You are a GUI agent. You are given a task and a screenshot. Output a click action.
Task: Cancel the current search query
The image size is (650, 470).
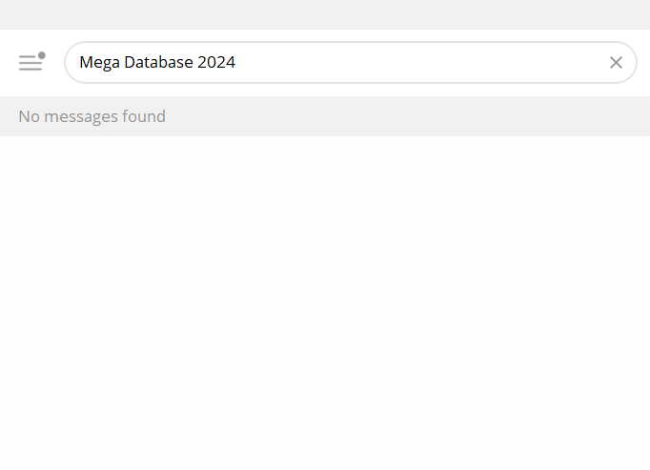tap(616, 63)
